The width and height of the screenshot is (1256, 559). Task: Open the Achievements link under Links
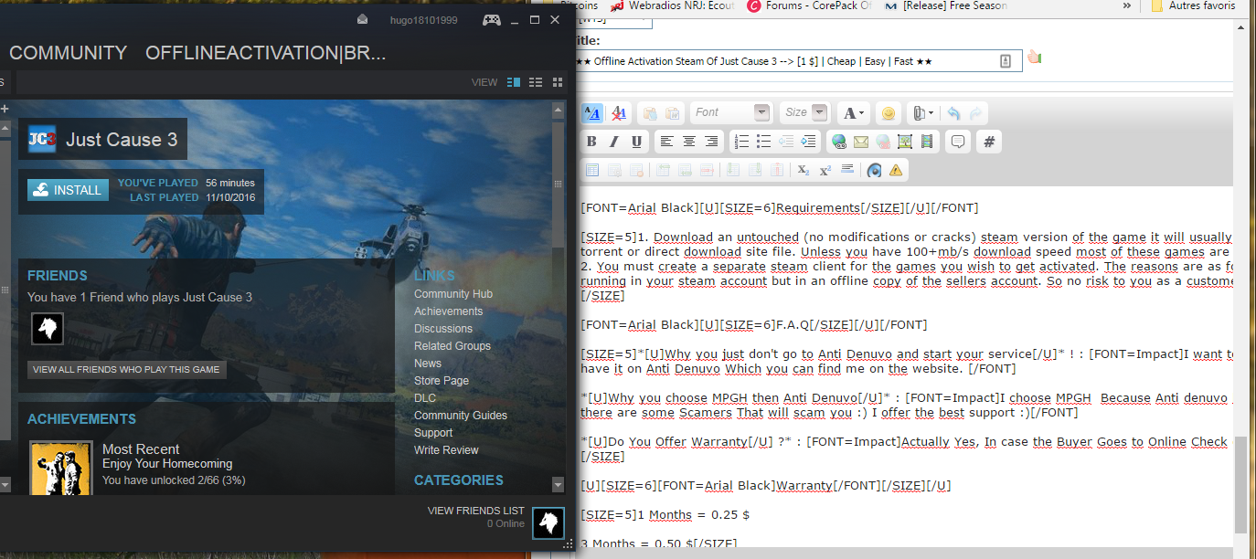point(448,311)
